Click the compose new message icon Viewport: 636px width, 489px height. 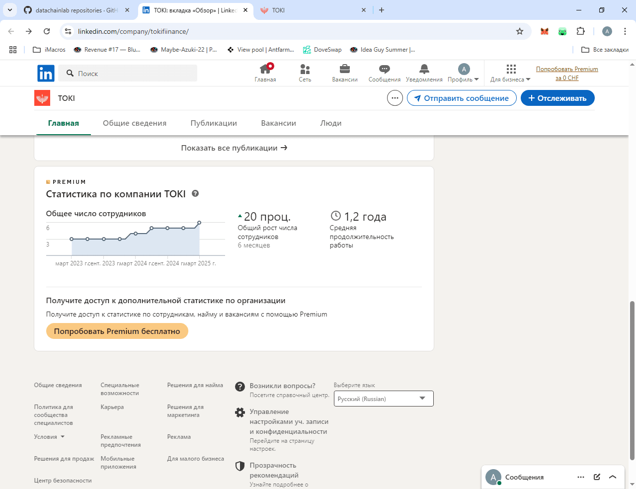[597, 477]
